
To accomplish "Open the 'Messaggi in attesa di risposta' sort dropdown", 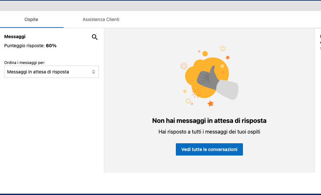I will (x=51, y=72).
